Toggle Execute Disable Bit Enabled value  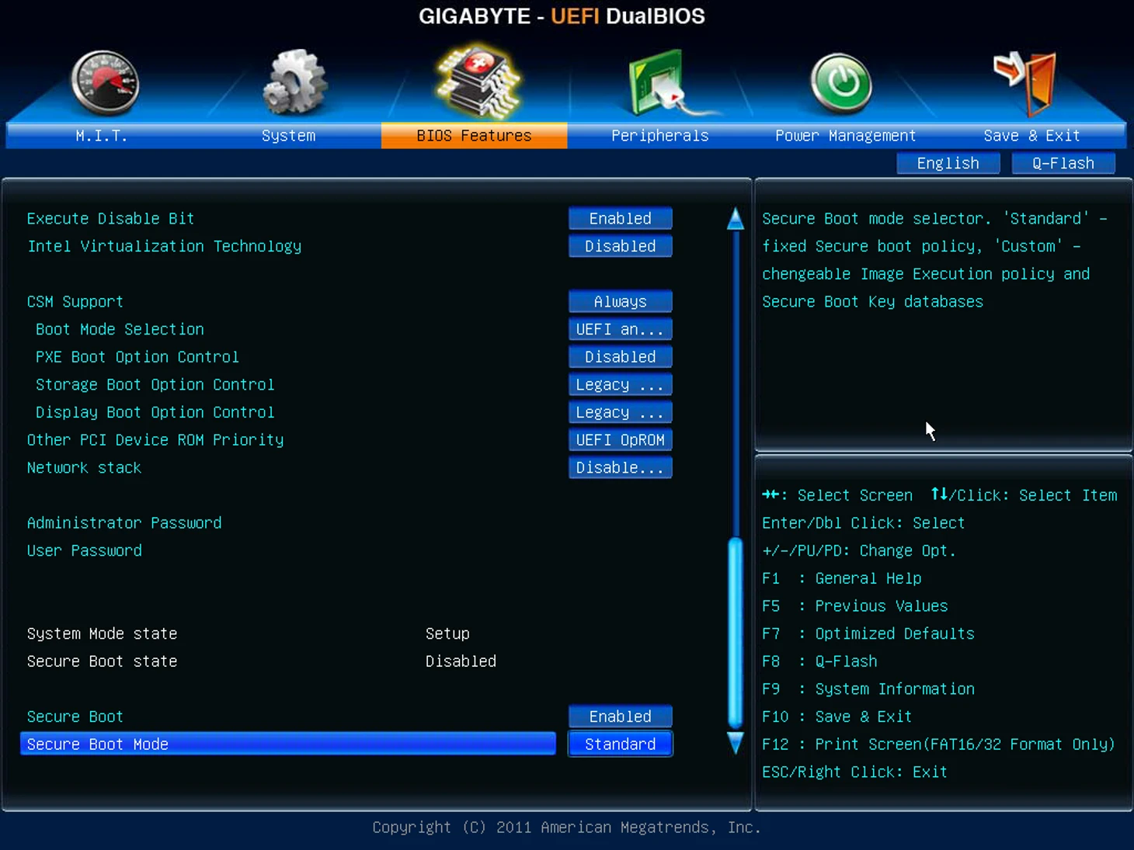(x=620, y=218)
